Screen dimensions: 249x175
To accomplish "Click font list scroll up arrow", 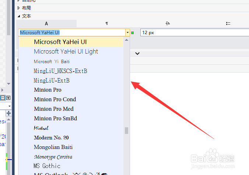I will pyautogui.click(x=127, y=40).
